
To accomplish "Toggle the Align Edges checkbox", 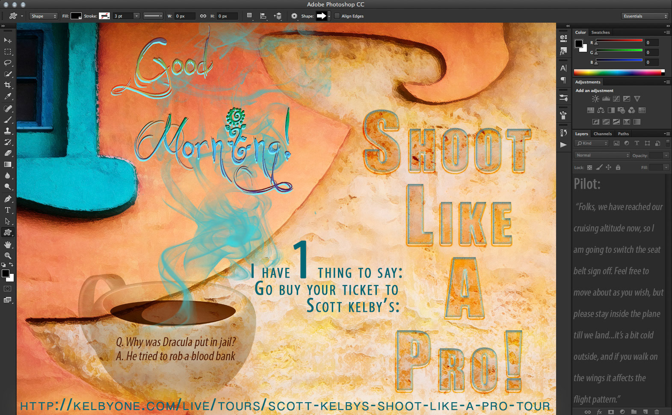I will click(337, 16).
